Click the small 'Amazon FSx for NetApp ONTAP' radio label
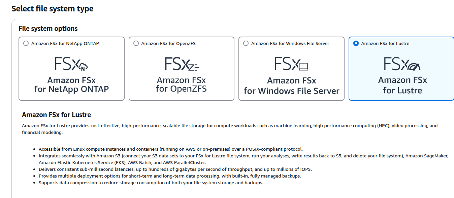This screenshot has height=198, width=454. (x=65, y=43)
